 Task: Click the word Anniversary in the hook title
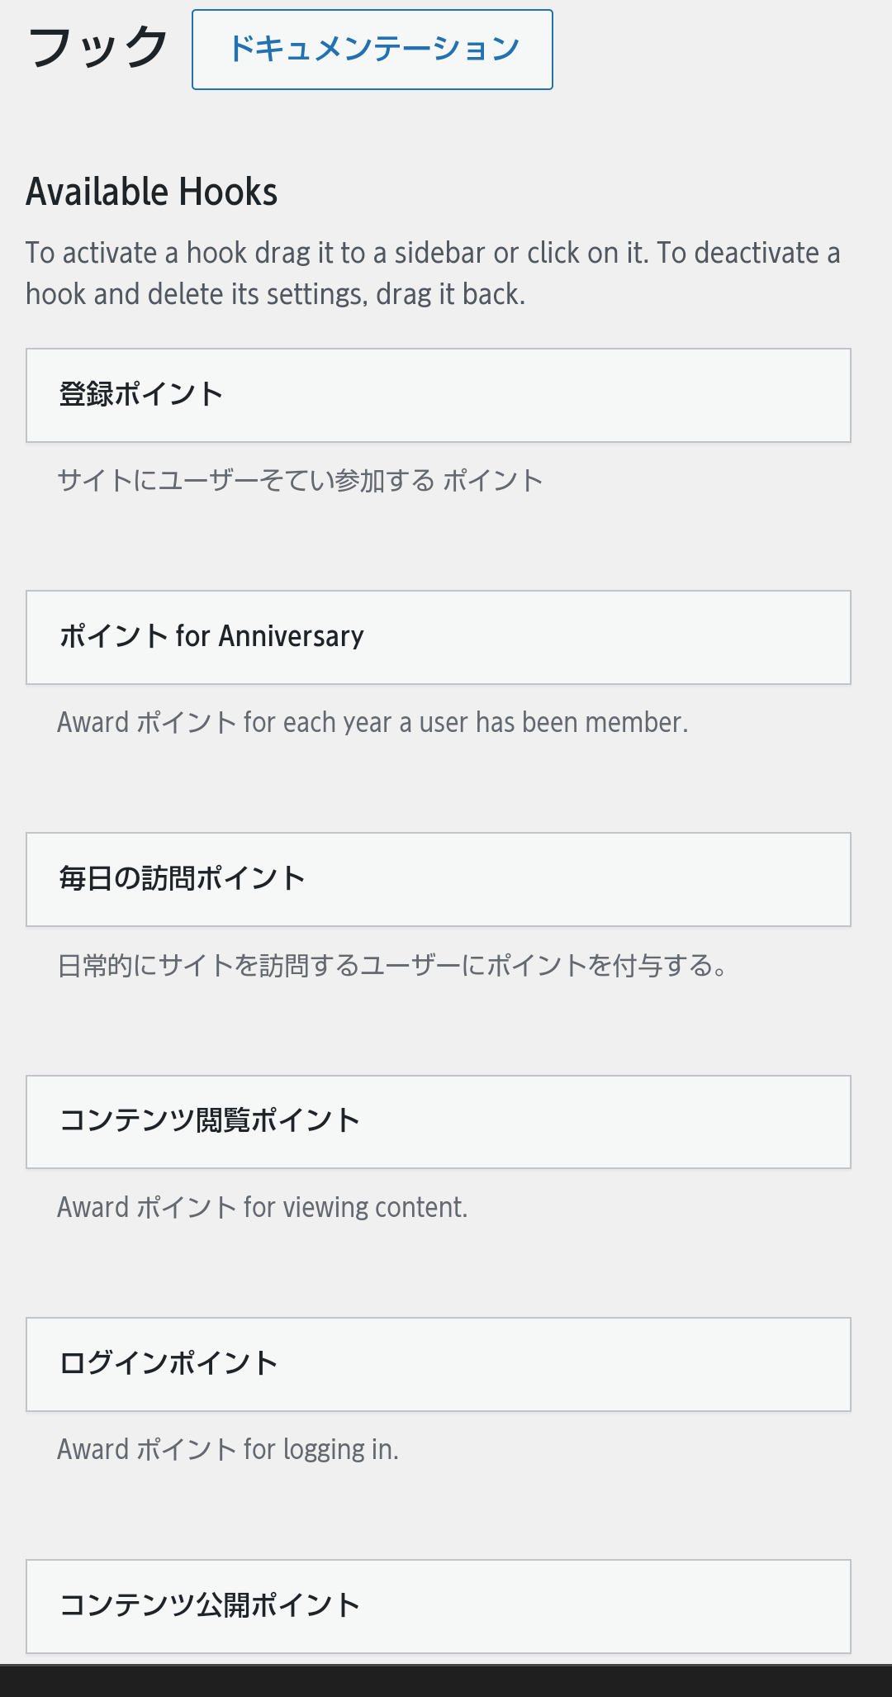pos(291,636)
